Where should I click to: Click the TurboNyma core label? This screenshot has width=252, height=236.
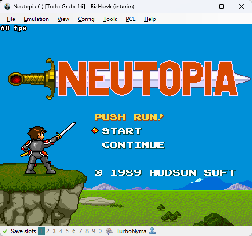(x=131, y=231)
